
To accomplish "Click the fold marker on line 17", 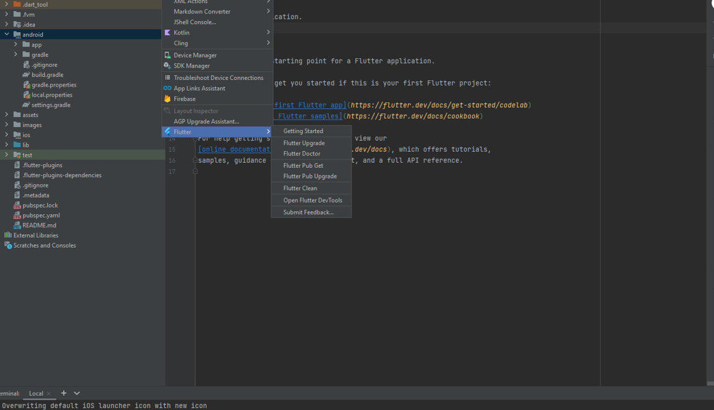I will coord(195,172).
